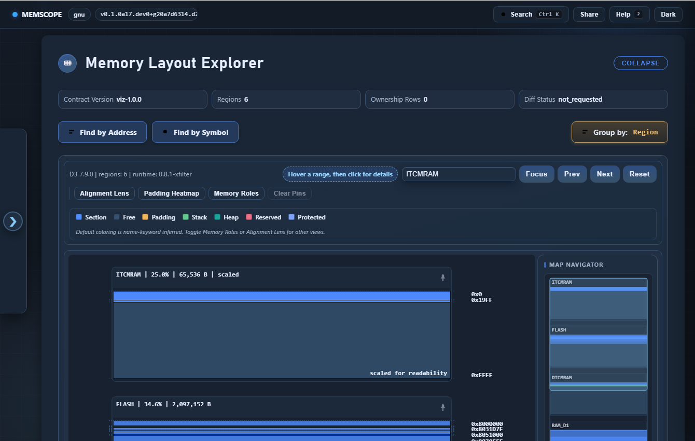The image size is (695, 441).
Task: Click the address label 0x8051000
Action: tap(487, 435)
